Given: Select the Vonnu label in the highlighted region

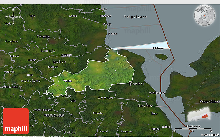Looking at the screenshot, I should [x=67, y=81].
